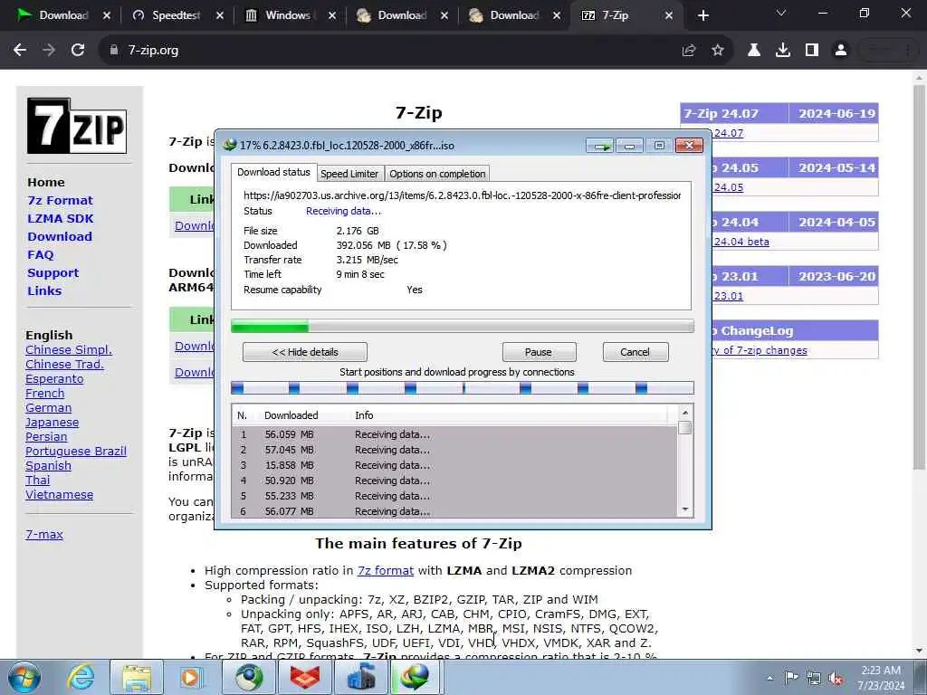Open the 23.01 version link

(x=729, y=296)
